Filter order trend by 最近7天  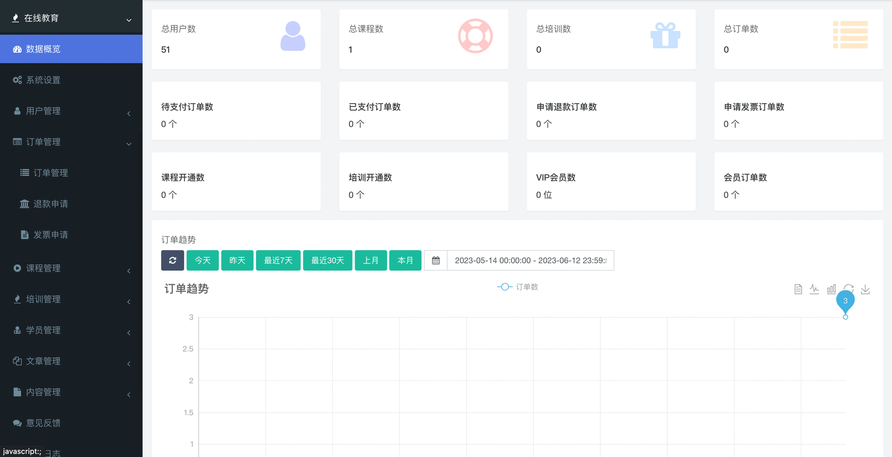(278, 260)
